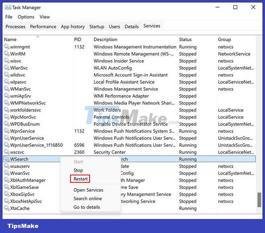Choose Search online in context menu
Image resolution: width=265 pixels, height=233 pixels.
[x=88, y=199]
